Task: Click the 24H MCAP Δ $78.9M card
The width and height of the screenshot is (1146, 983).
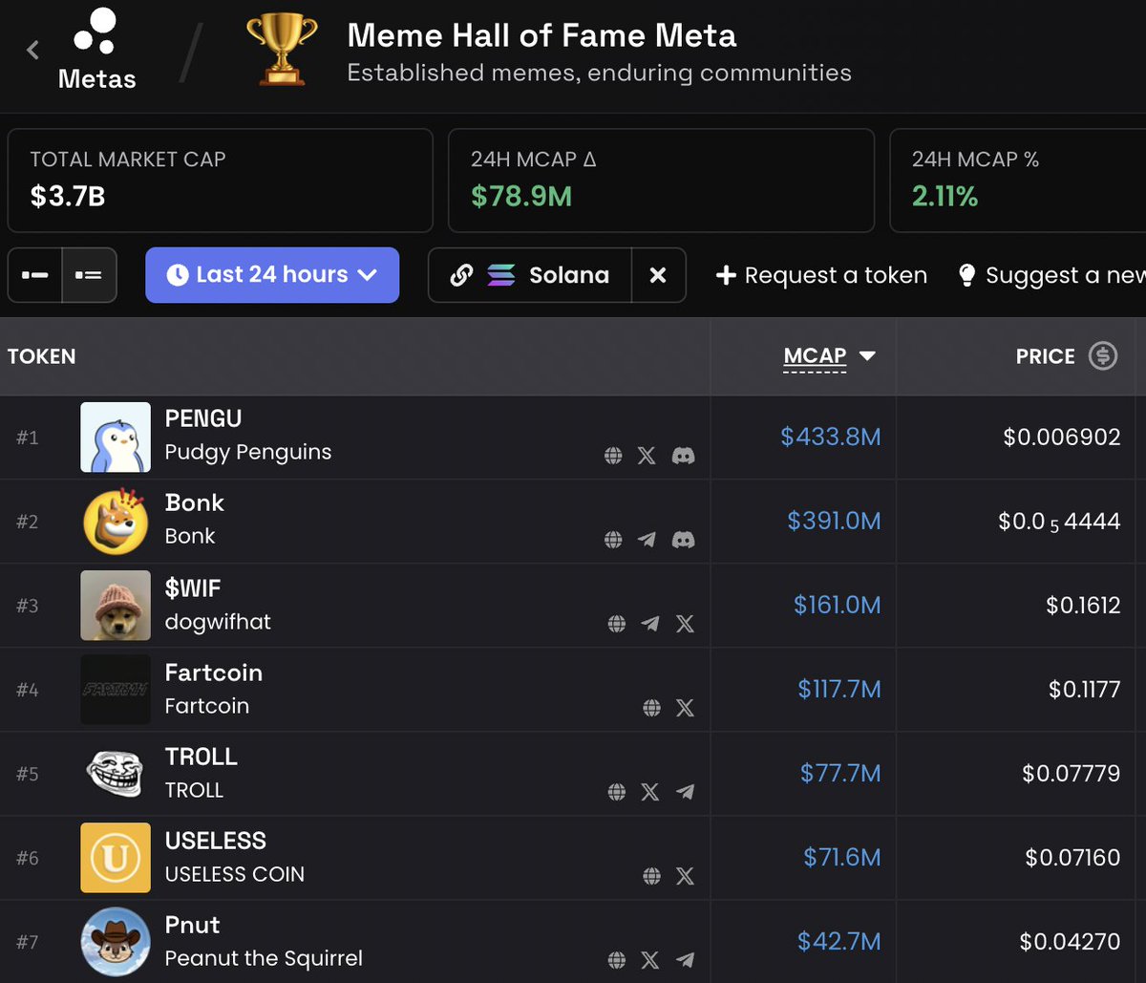Action: tap(661, 181)
